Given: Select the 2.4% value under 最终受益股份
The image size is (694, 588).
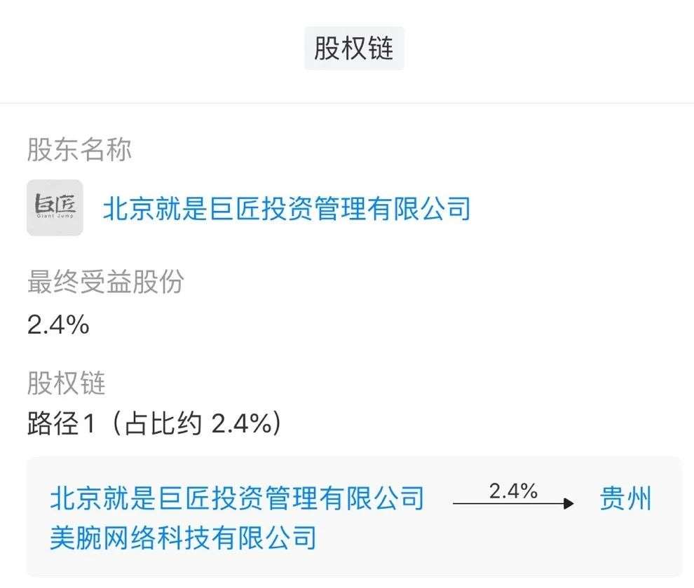Looking at the screenshot, I should click(58, 324).
